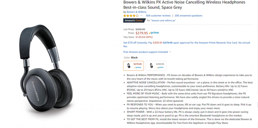Click the star rating icons
The width and height of the screenshot is (258, 128).
pos(131,16)
